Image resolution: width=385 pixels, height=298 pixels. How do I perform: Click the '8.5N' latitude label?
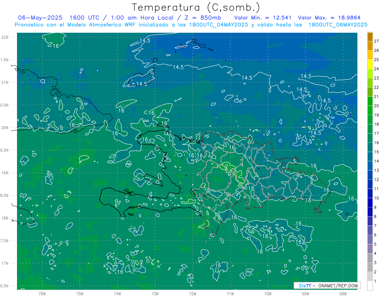pyautogui.click(x=5, y=195)
